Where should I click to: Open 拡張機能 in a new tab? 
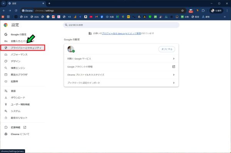23,127
